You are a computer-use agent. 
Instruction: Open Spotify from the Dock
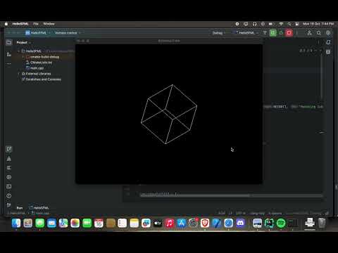pyautogui.click(x=281, y=223)
